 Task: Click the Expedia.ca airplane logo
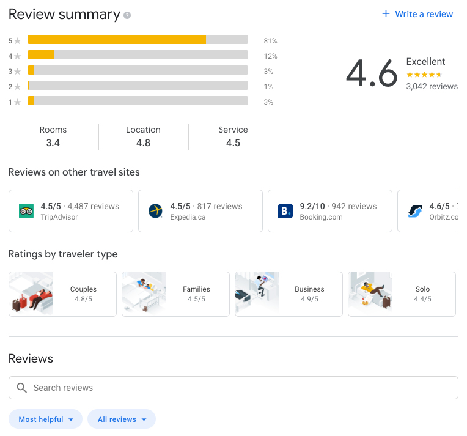[x=156, y=211]
